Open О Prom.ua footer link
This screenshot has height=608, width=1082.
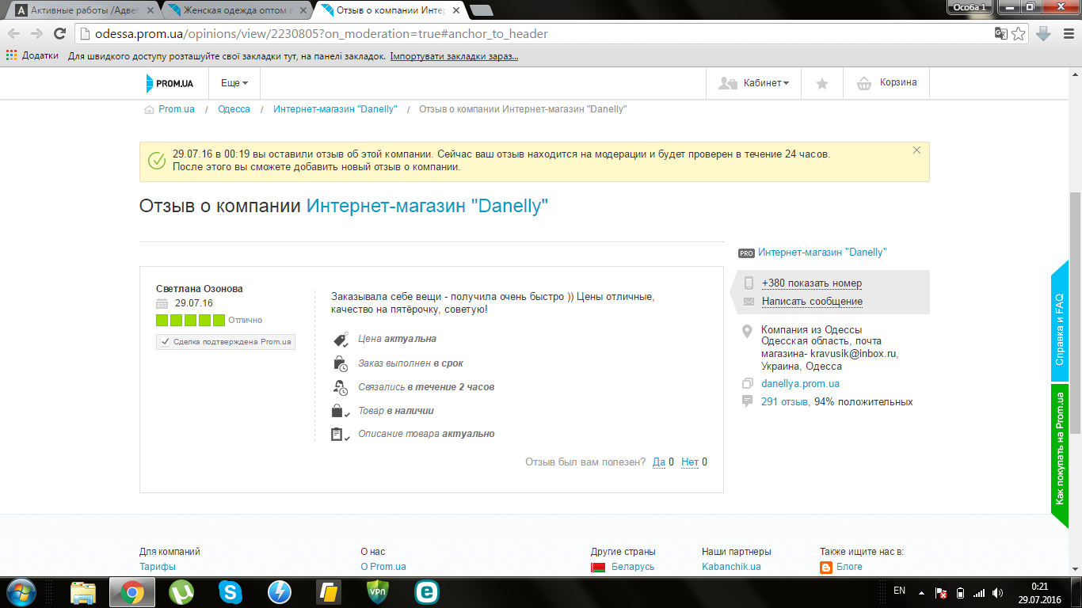[383, 567]
